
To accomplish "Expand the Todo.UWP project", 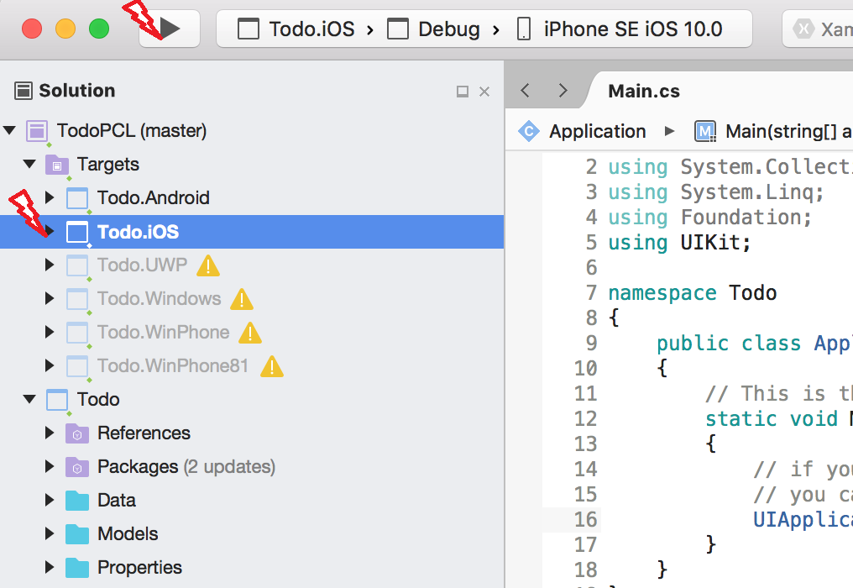I will 50,265.
